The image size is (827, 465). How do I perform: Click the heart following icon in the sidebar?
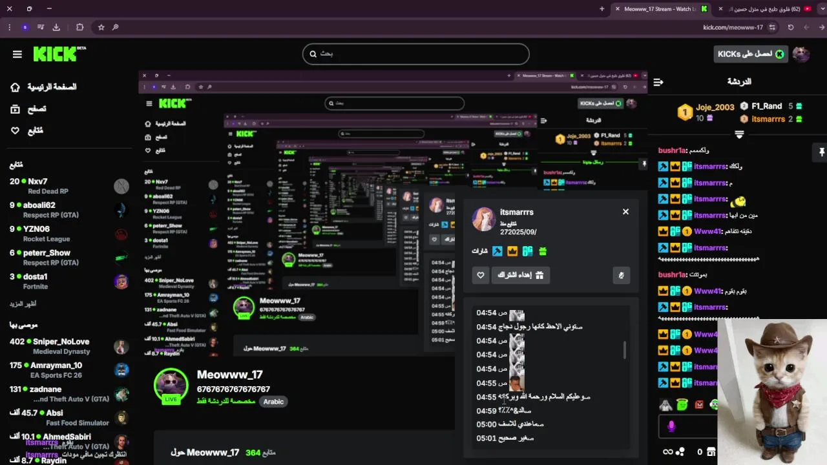point(16,130)
